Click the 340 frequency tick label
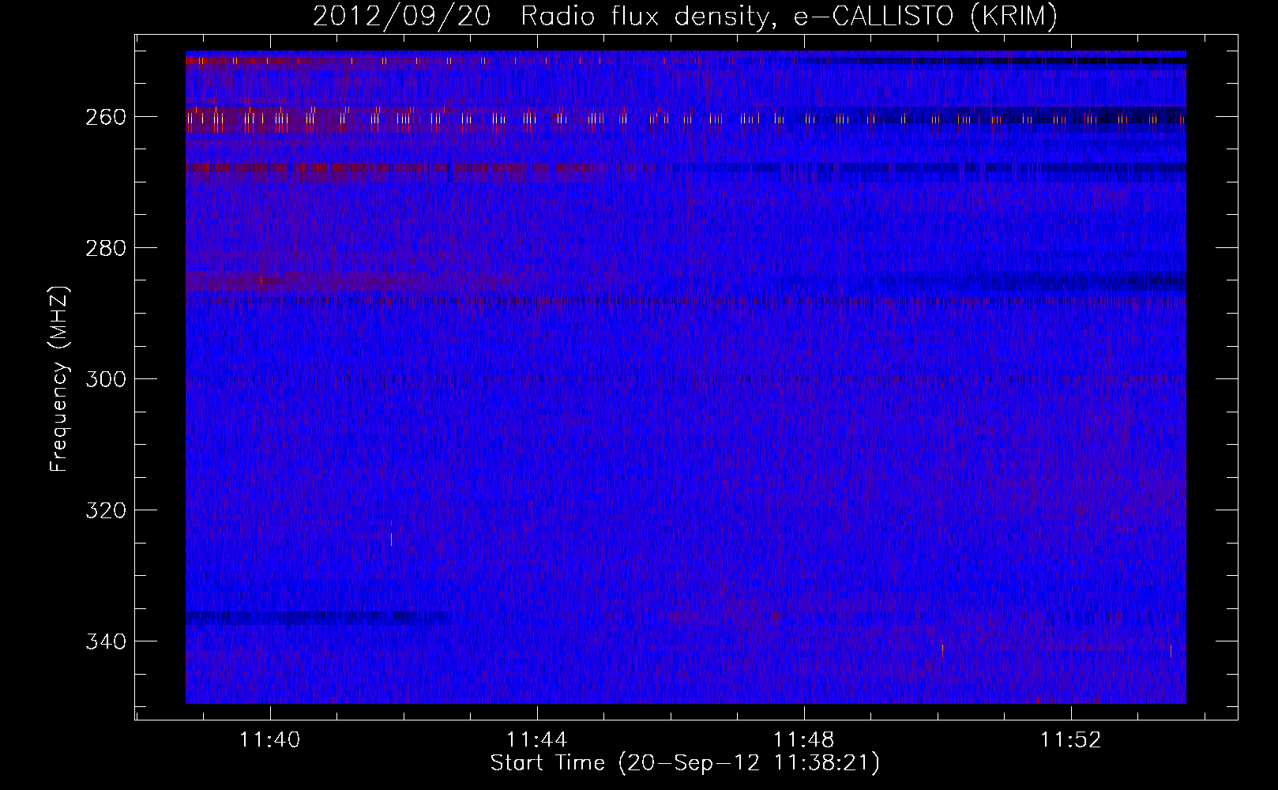Image resolution: width=1278 pixels, height=790 pixels. pyautogui.click(x=105, y=641)
